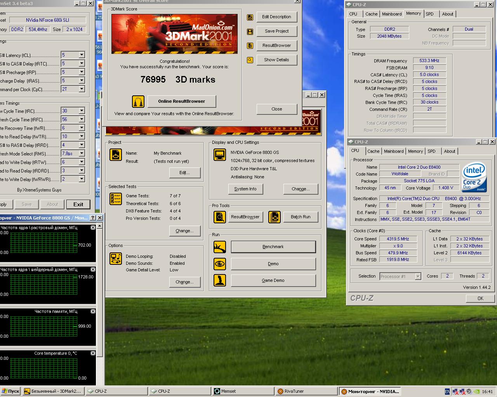Click the Intel Core 2 Duo logo in CPU-Z
497x397 pixels.
click(x=474, y=178)
